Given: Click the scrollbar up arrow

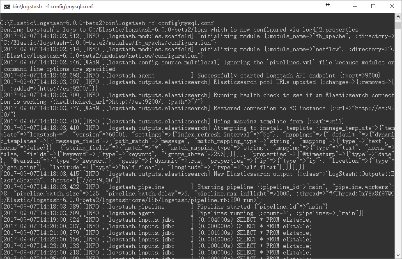Looking at the screenshot, I should click(398, 17).
